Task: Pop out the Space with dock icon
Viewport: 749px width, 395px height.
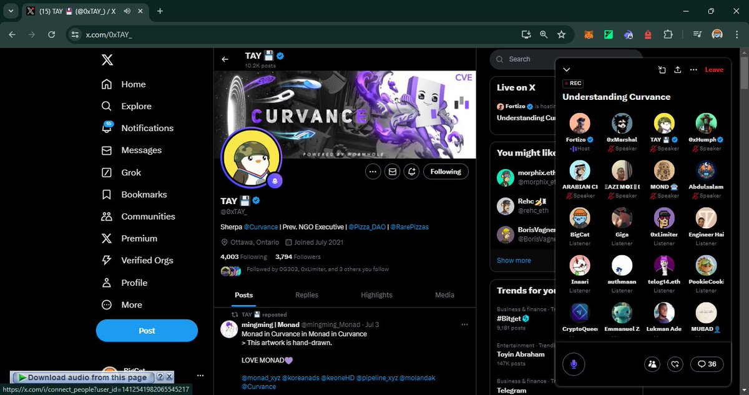Action: pyautogui.click(x=662, y=70)
